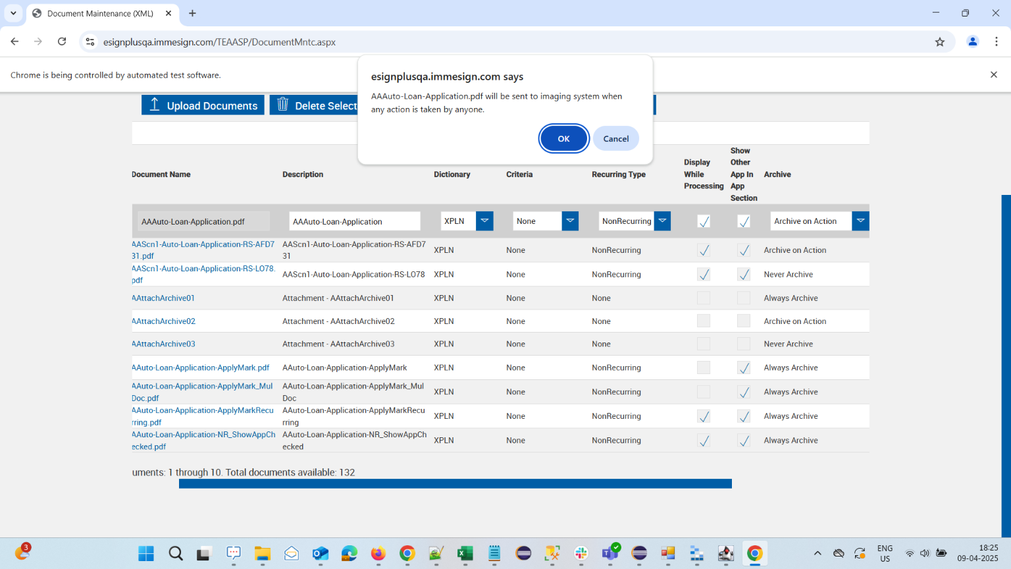Open Chrome three-dot menu
Image resolution: width=1011 pixels, height=569 pixels.
[x=997, y=41]
